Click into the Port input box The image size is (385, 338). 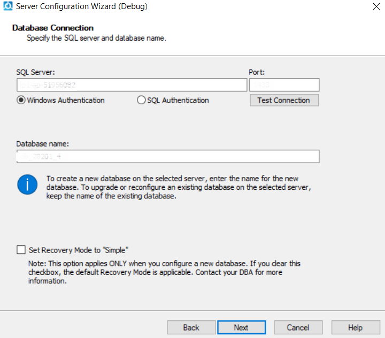point(284,84)
